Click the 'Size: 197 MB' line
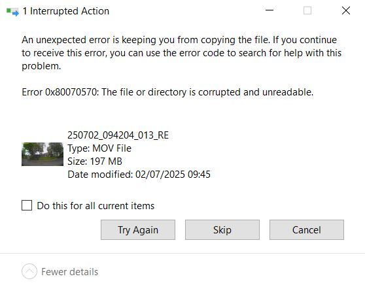 point(95,161)
